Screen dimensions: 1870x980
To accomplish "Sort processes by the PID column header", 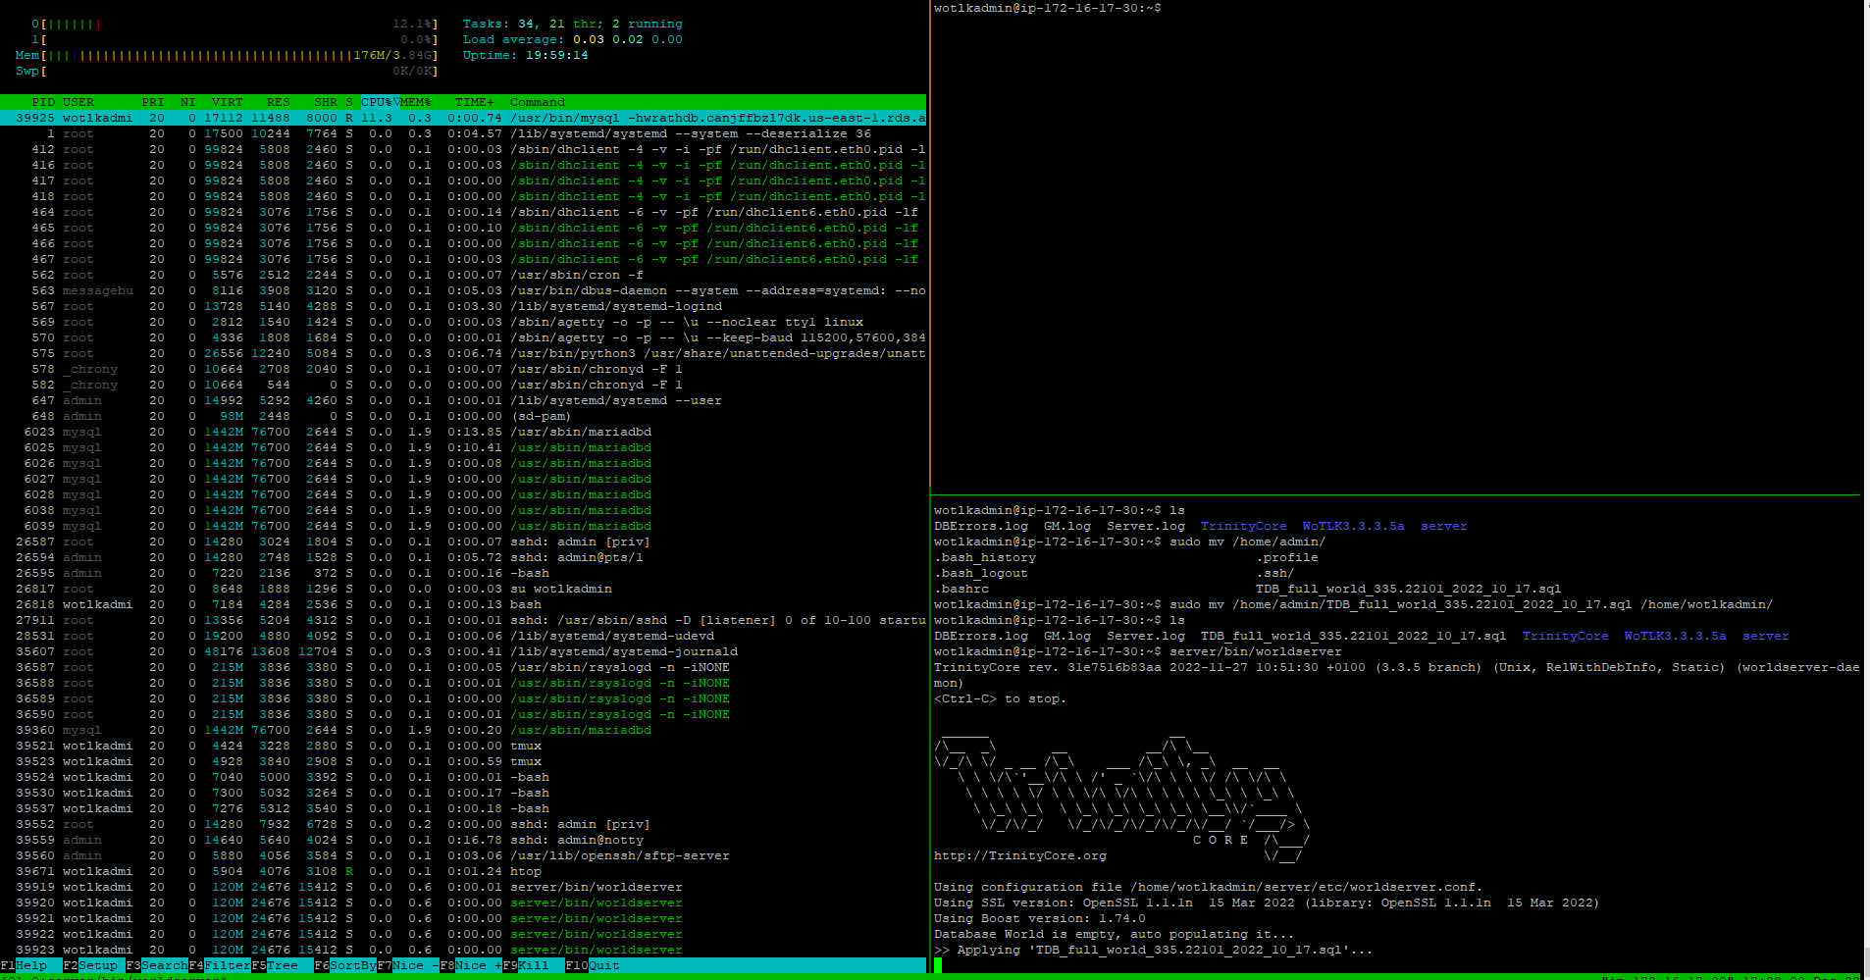I will pos(42,102).
